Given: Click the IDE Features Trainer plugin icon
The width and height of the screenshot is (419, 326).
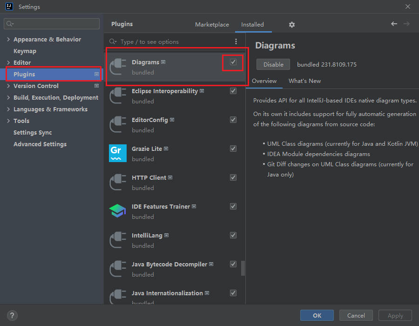Looking at the screenshot, I should click(118, 211).
